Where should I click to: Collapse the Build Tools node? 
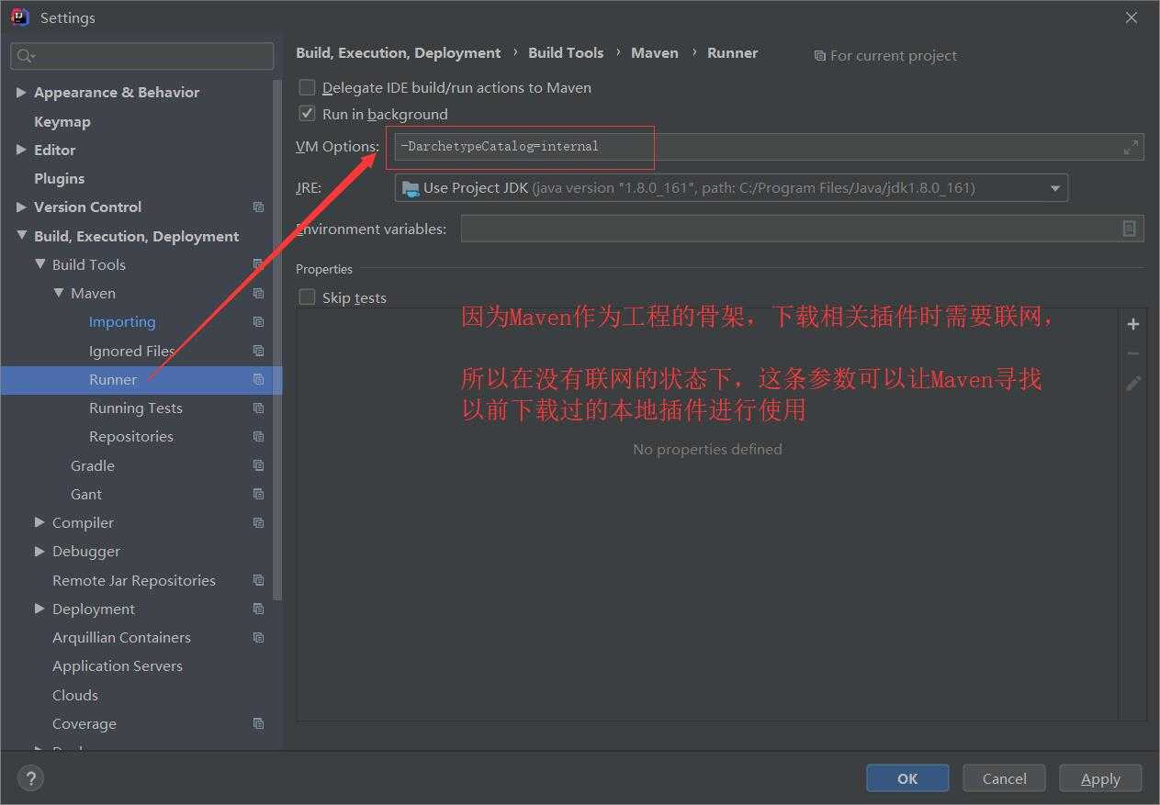click(39, 264)
